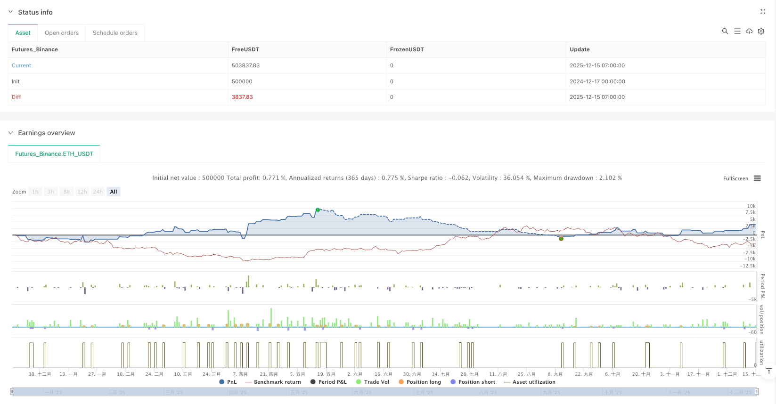The image size is (776, 404).
Task: Toggle PnL series in chart legend
Action: [228, 382]
